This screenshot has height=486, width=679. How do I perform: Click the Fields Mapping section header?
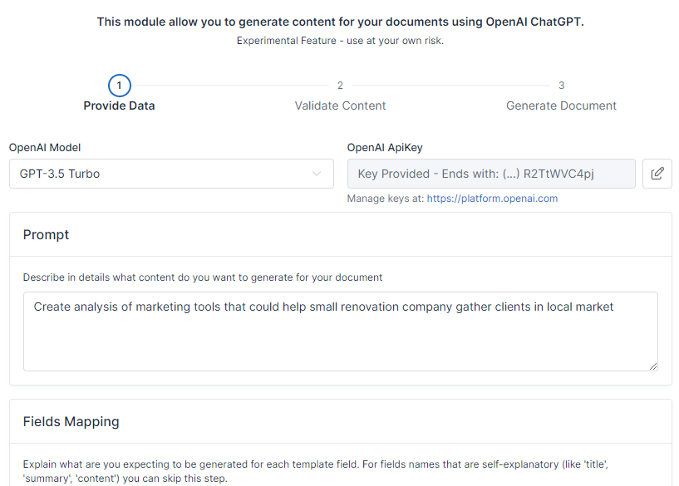71,421
